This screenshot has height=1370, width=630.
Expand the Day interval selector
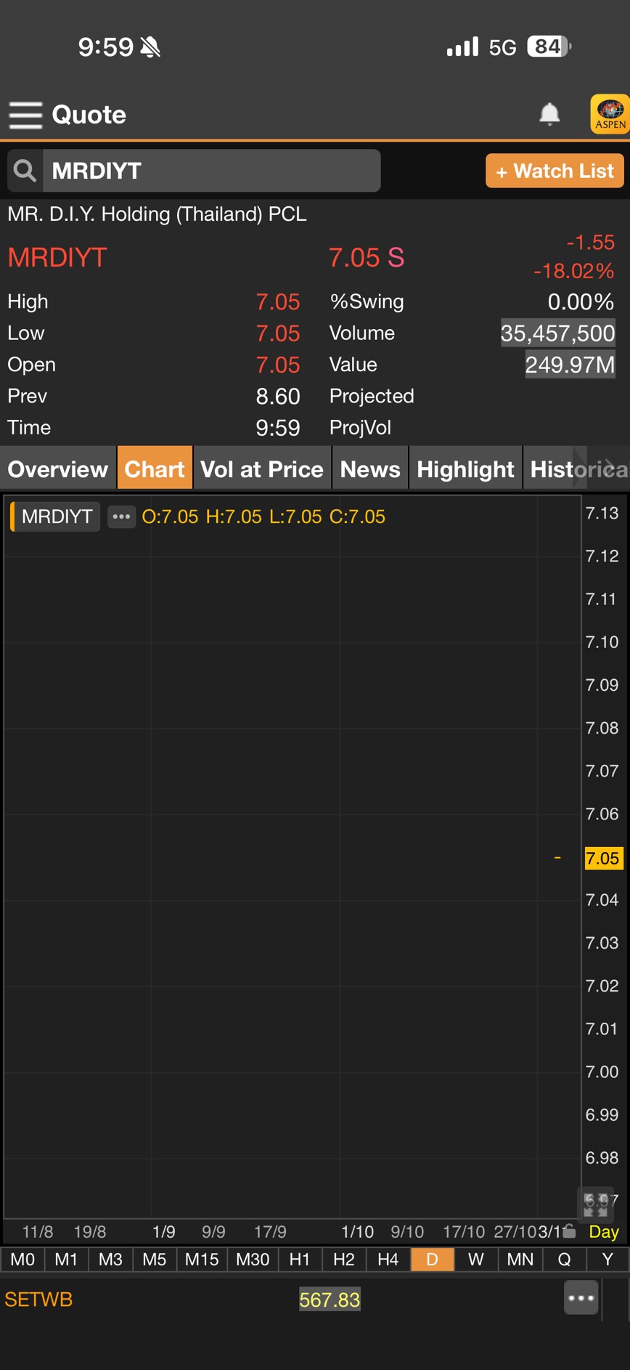point(603,1232)
